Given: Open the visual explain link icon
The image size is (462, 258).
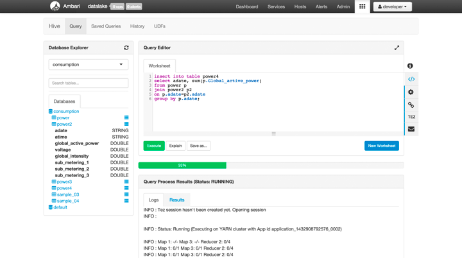Looking at the screenshot, I should [x=411, y=105].
